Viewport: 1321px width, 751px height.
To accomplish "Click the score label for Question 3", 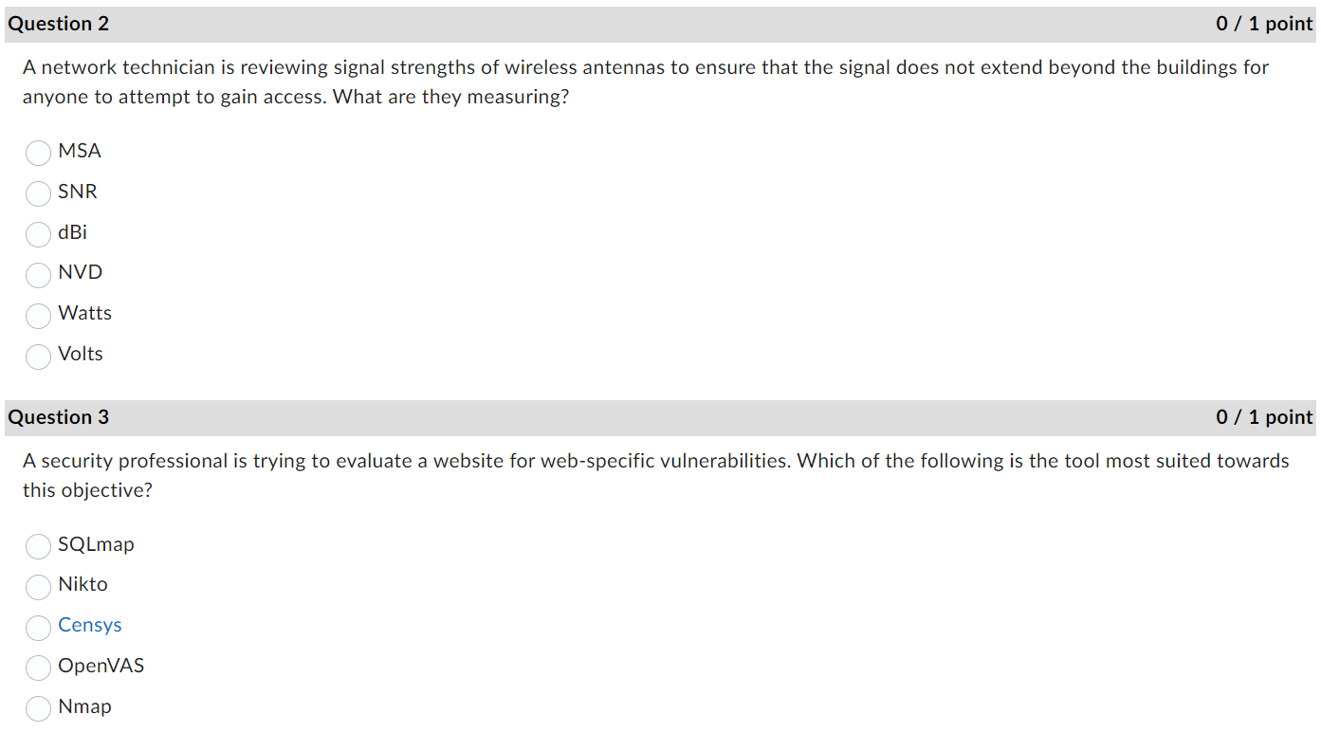I will click(1264, 417).
